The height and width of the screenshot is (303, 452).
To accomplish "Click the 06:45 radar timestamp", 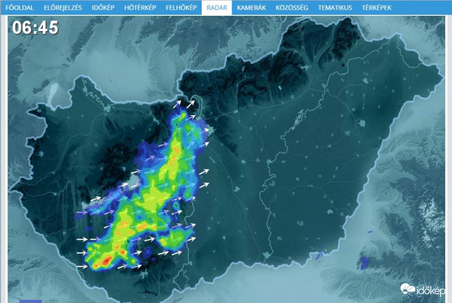I will [x=35, y=28].
